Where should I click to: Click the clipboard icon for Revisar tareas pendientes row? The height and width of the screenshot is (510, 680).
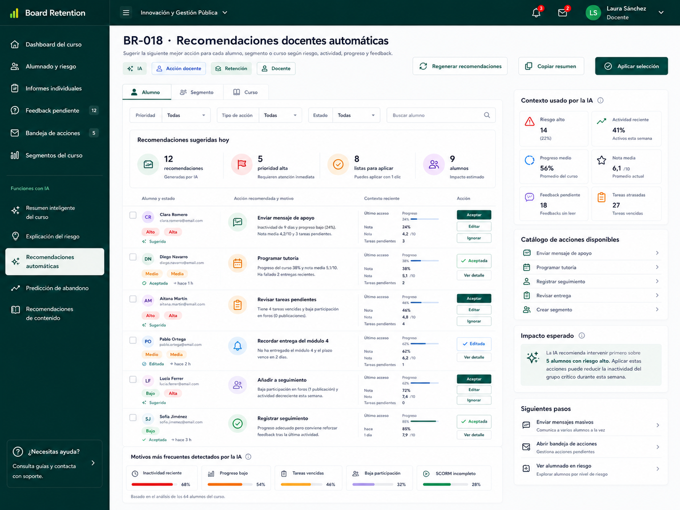238,305
